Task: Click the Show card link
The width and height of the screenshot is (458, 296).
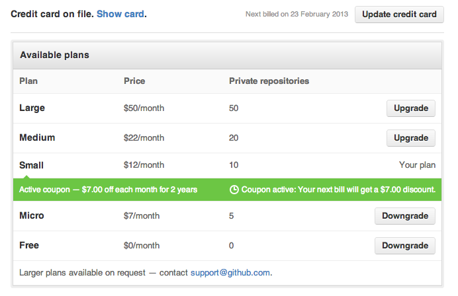Action: pyautogui.click(x=120, y=14)
